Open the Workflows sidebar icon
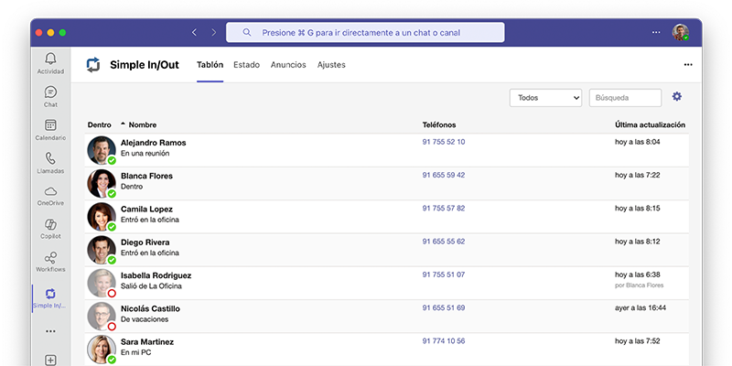The height and width of the screenshot is (366, 732). tap(50, 258)
